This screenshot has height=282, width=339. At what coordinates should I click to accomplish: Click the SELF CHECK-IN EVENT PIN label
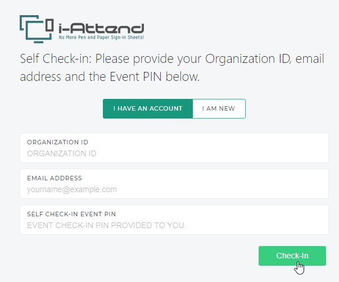[71, 214]
